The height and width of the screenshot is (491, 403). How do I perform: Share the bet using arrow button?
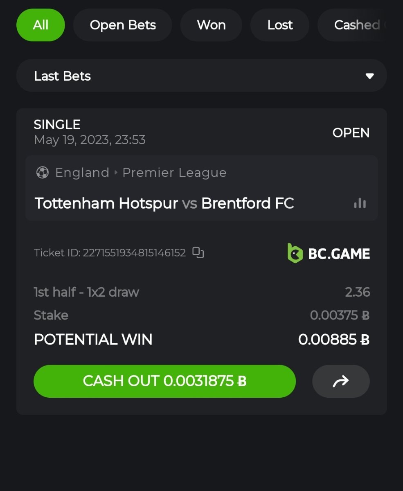pos(341,381)
